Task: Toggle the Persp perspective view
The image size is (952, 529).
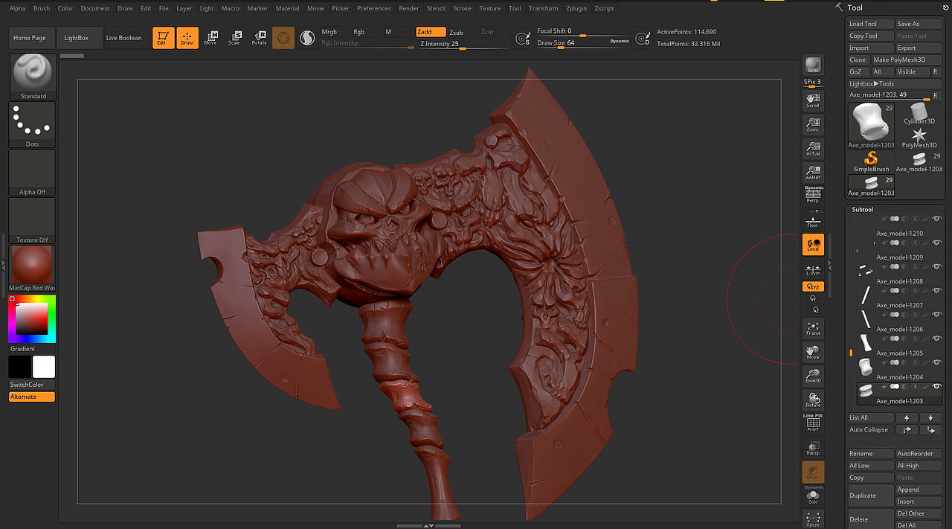Action: tap(813, 195)
